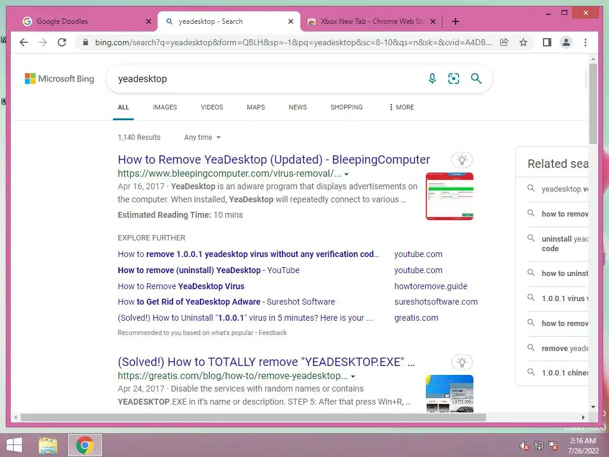
Task: Expand arrow next to greatis.com URL
Action: coord(353,376)
